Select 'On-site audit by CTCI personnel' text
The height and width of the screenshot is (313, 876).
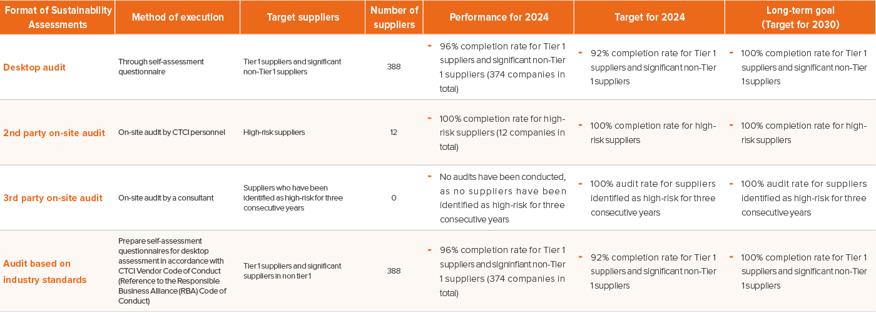point(171,132)
